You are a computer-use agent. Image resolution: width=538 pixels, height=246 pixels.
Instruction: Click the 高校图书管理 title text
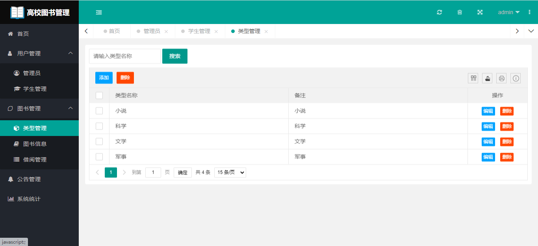click(48, 12)
